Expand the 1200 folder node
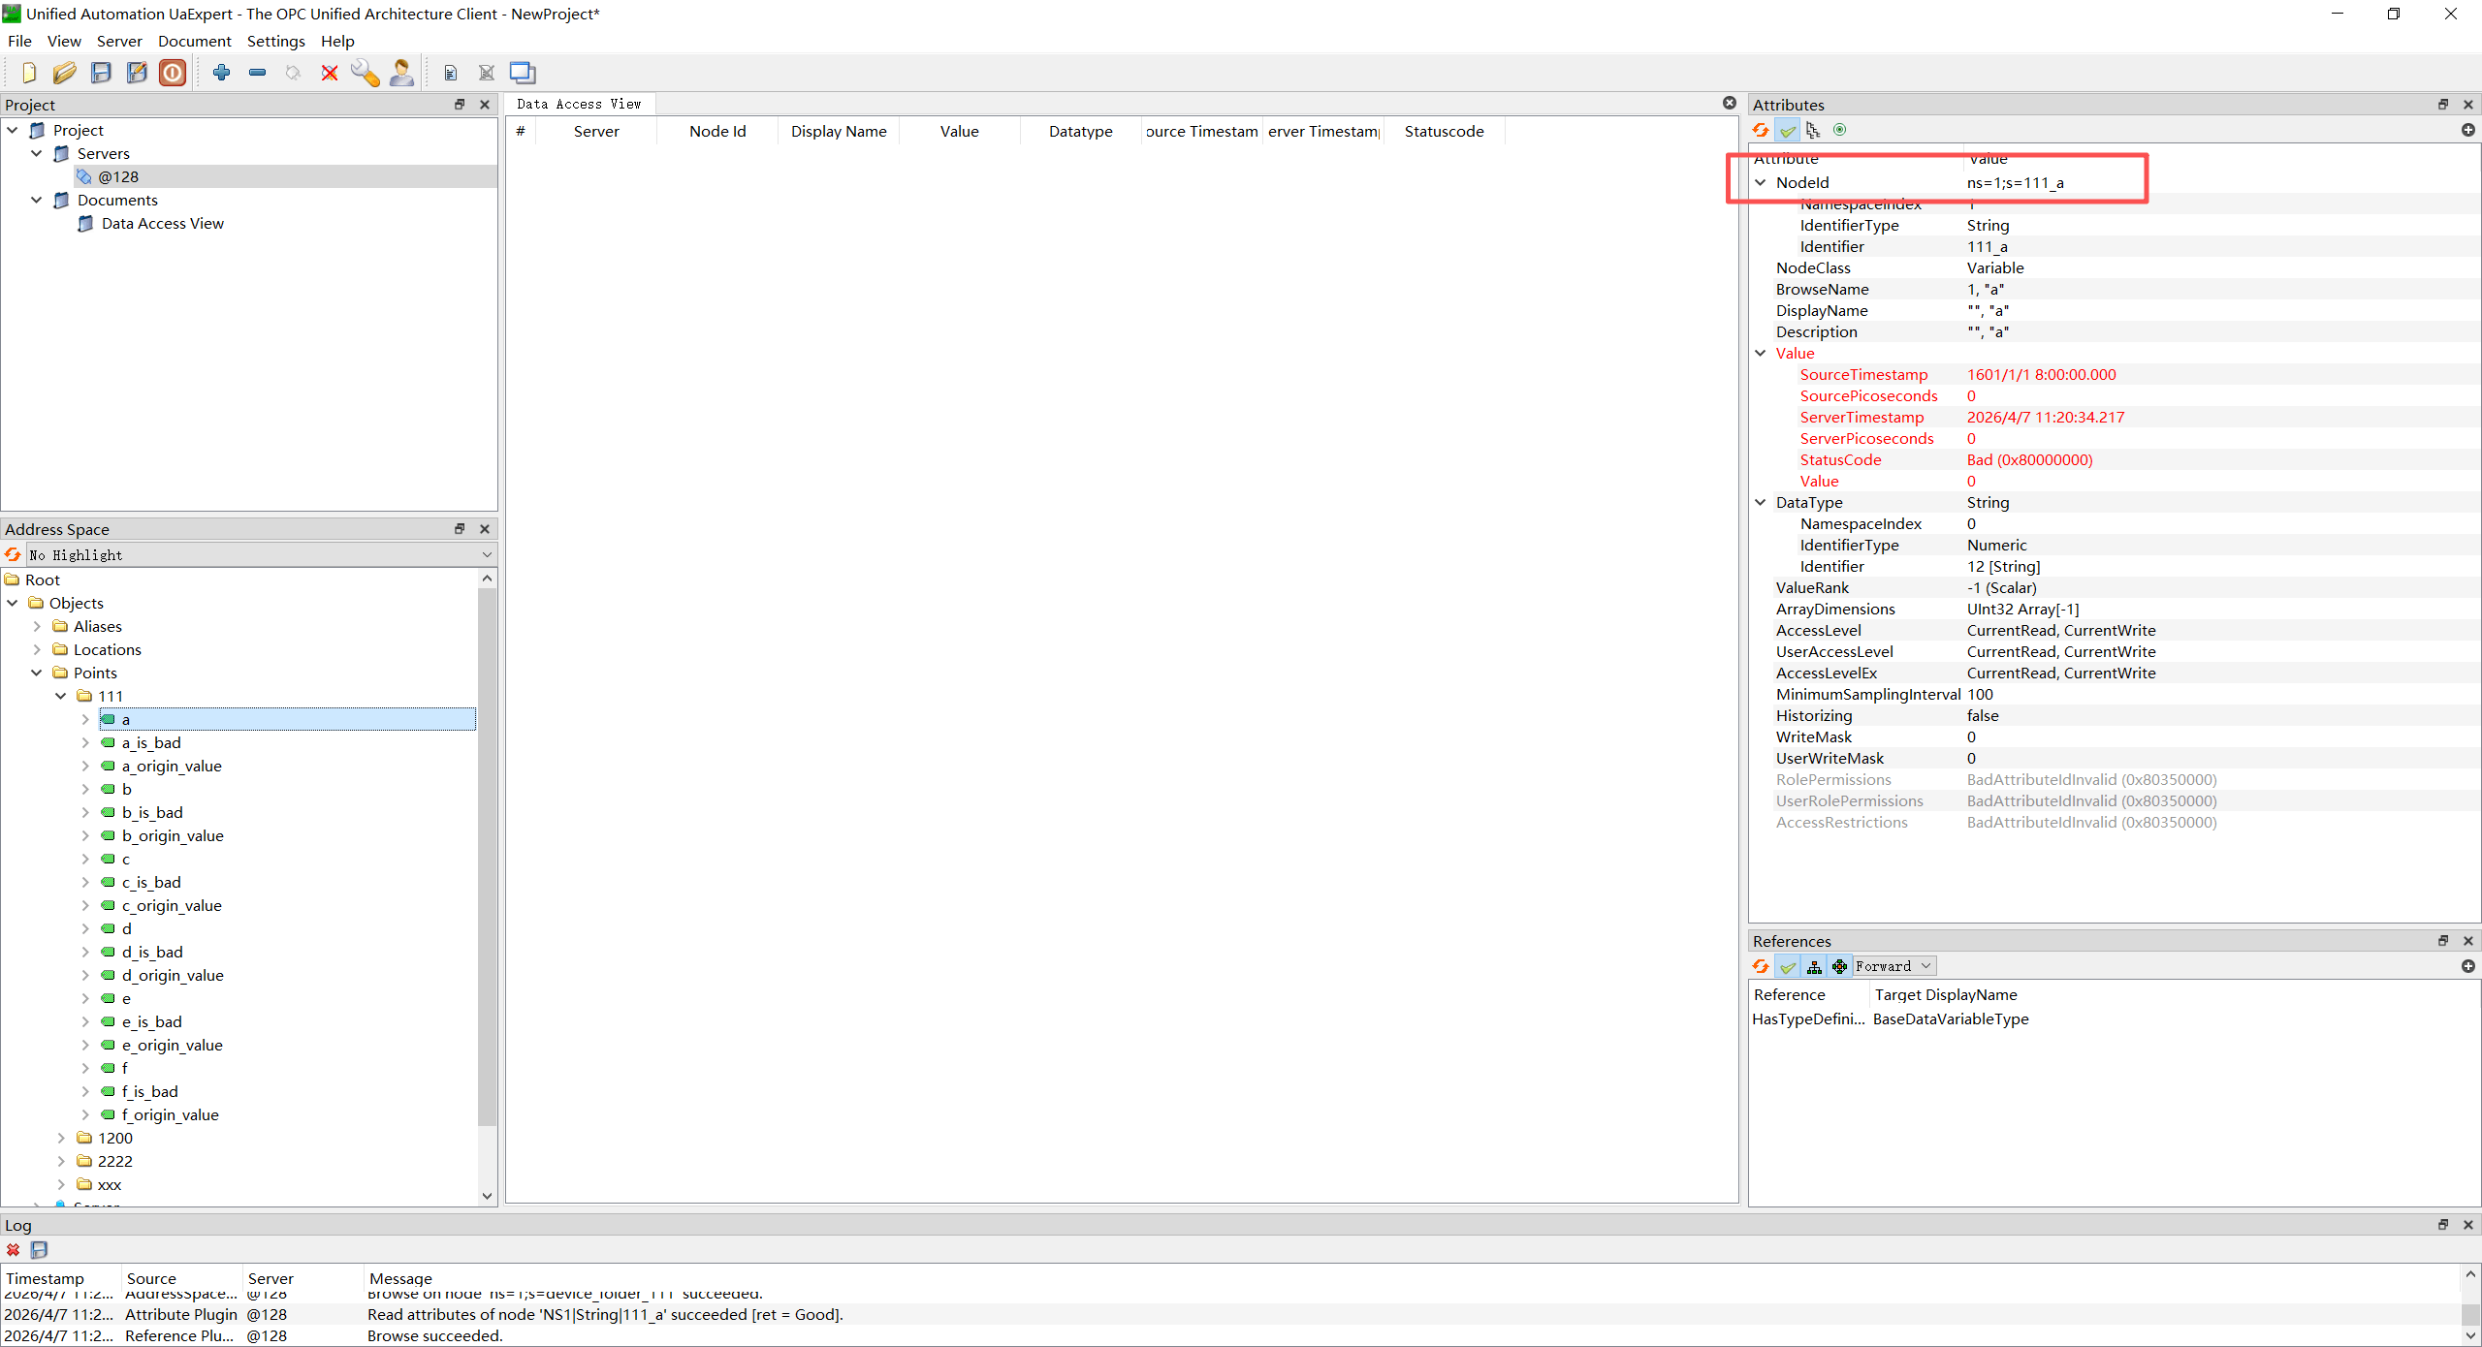The image size is (2482, 1347). [x=61, y=1138]
